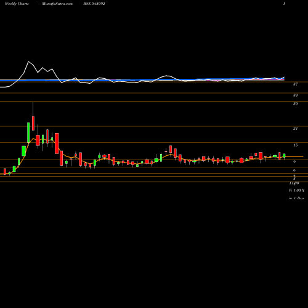Click the "V: 1.03 X" volume text
Viewport: 308px width, 308px height.
coord(296,190)
